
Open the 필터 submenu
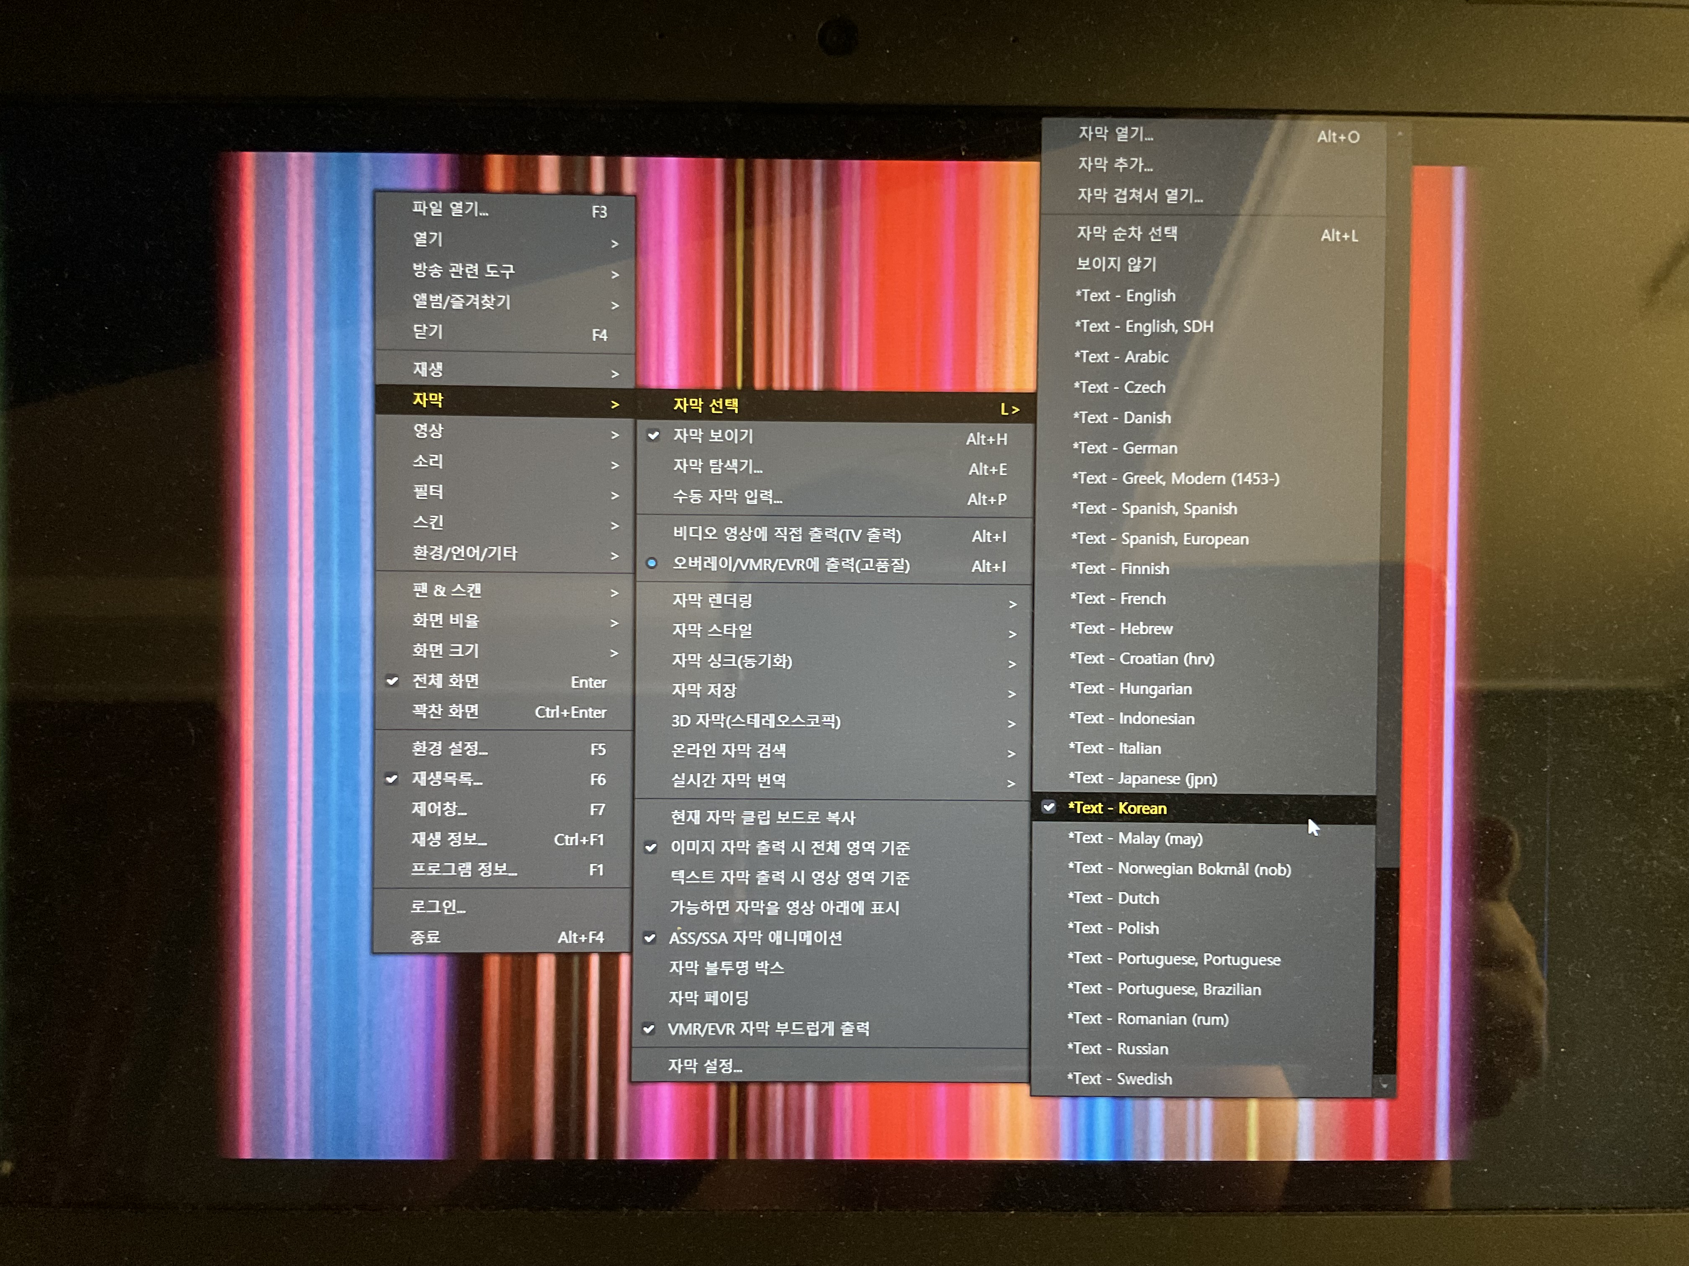pyautogui.click(x=506, y=493)
